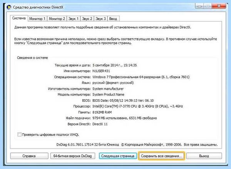Click the language value русский (формат: русский)
Screen dimensions: 231x169
click(x=113, y=83)
